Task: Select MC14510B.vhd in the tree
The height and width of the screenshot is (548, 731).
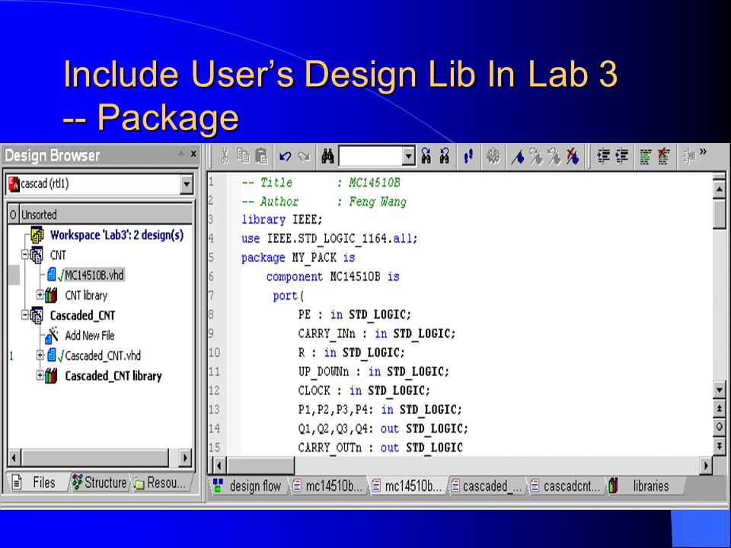Action: (94, 275)
